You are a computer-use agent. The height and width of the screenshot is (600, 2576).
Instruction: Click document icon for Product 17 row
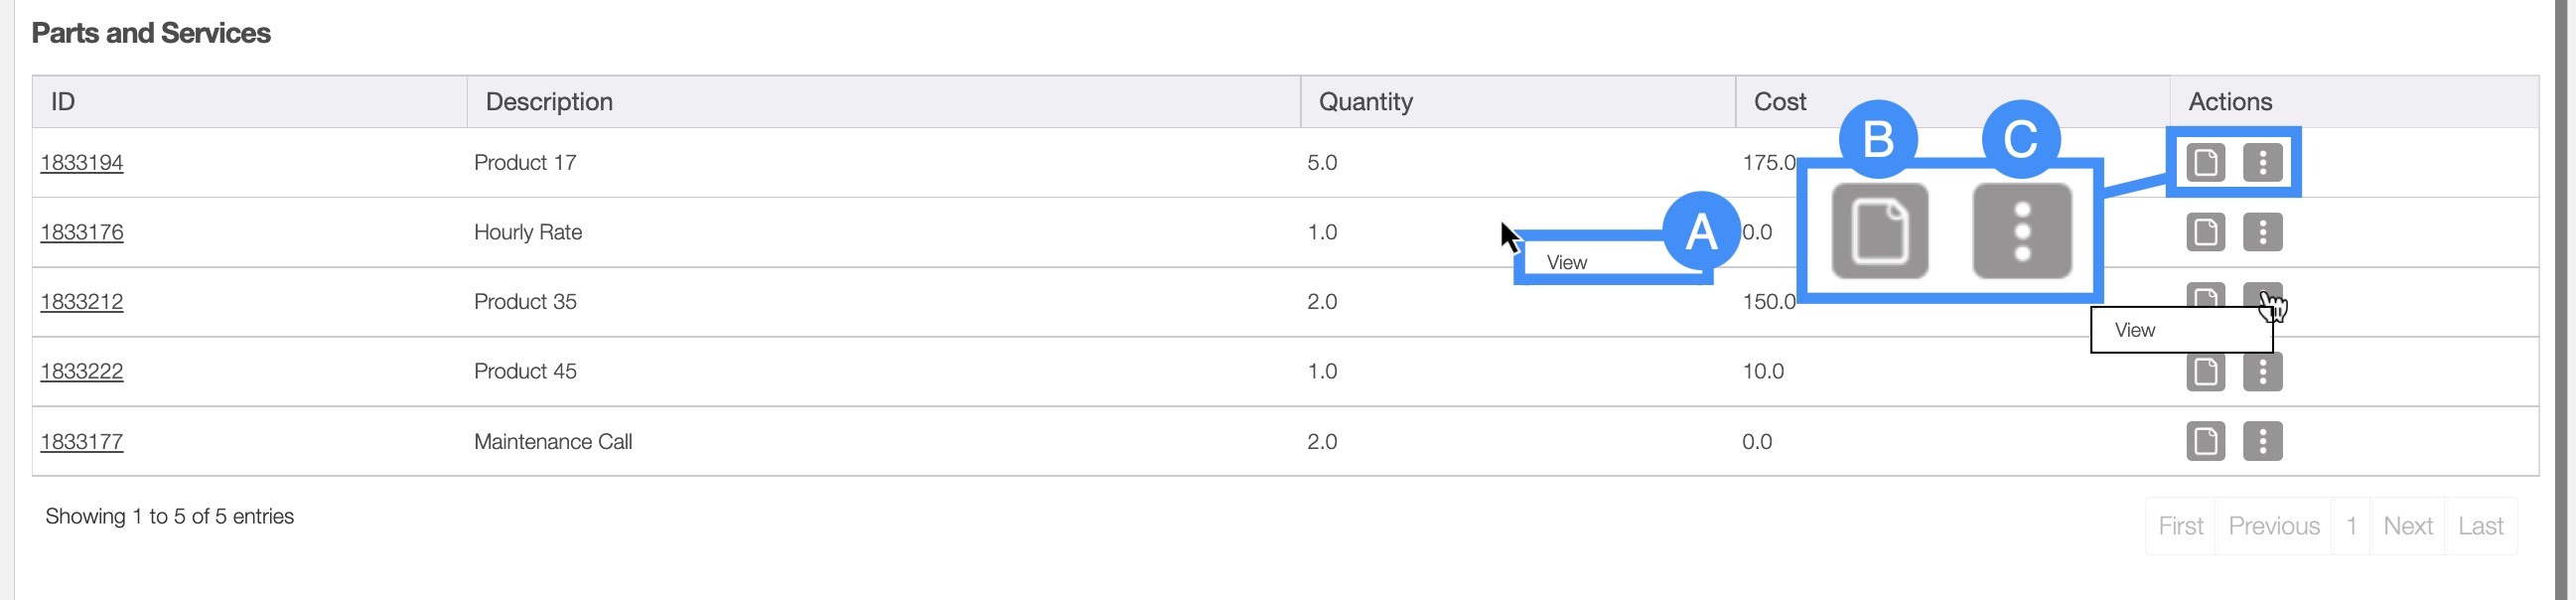coord(2205,162)
